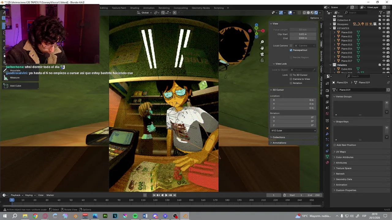Open the Modifiers wrench properties tab
392x220 pixels.
[x=327, y=134]
